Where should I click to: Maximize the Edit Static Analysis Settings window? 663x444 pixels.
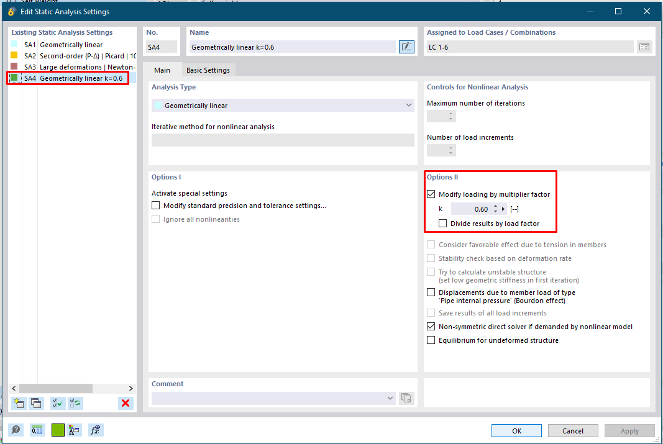[x=618, y=11]
